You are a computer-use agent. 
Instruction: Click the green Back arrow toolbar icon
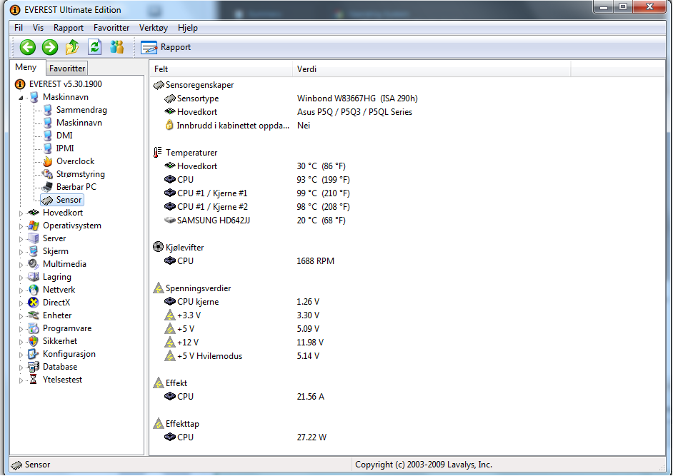[x=28, y=47]
